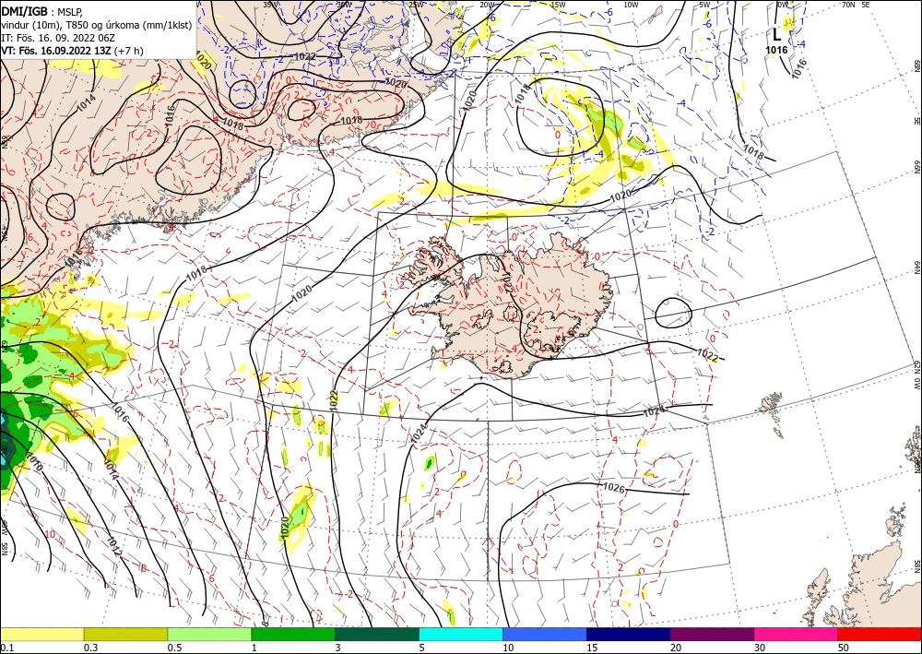922x654 pixels.
Task: Click the legend value 50
Action: pos(844,648)
